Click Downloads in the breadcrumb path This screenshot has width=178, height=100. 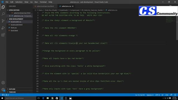click(63, 10)
